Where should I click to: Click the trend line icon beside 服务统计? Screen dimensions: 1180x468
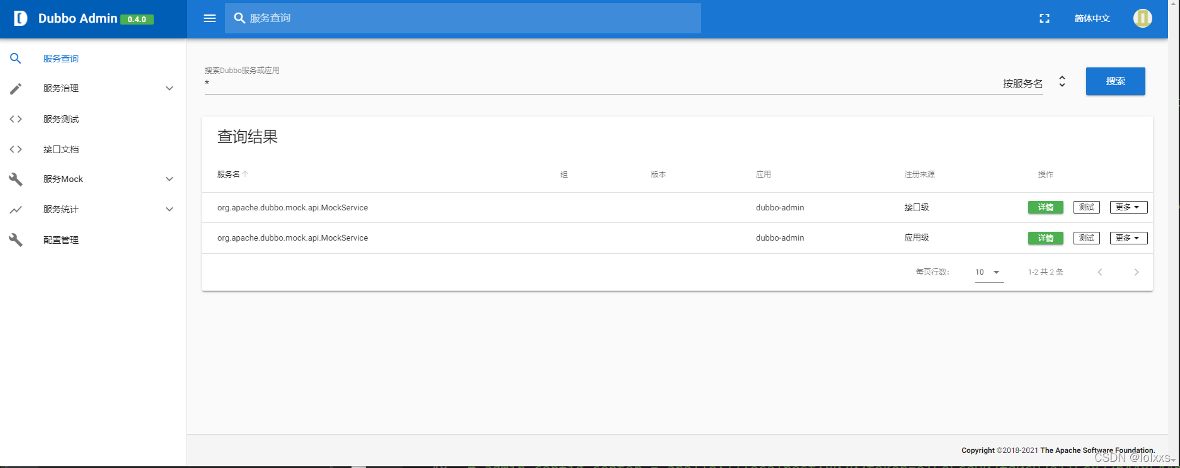(16, 210)
